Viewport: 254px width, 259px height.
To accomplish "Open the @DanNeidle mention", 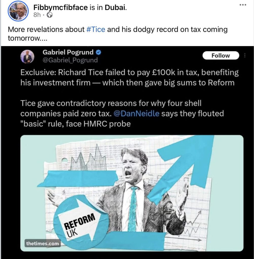I will click(137, 114).
